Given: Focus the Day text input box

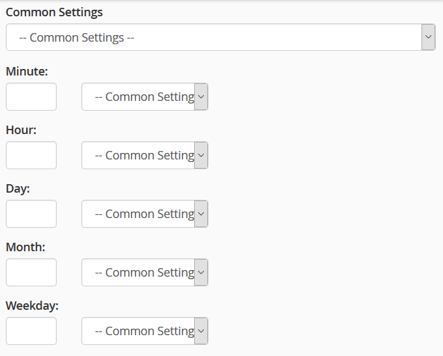Looking at the screenshot, I should pos(31,214).
